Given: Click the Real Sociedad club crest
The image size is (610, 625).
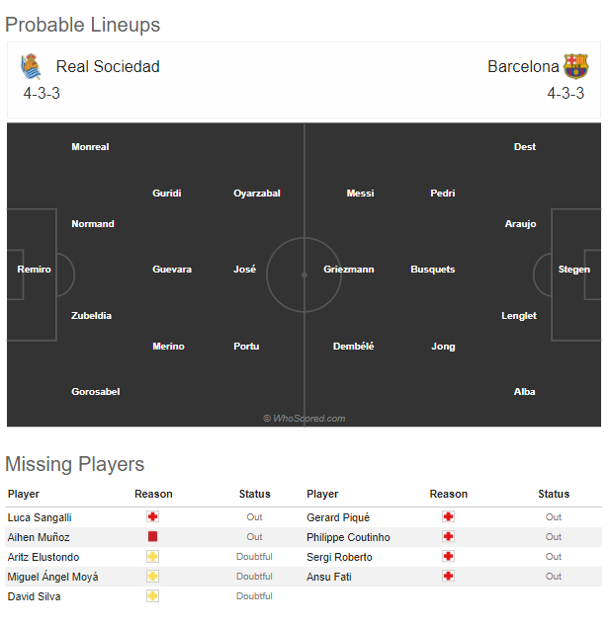Looking at the screenshot, I should (x=31, y=66).
